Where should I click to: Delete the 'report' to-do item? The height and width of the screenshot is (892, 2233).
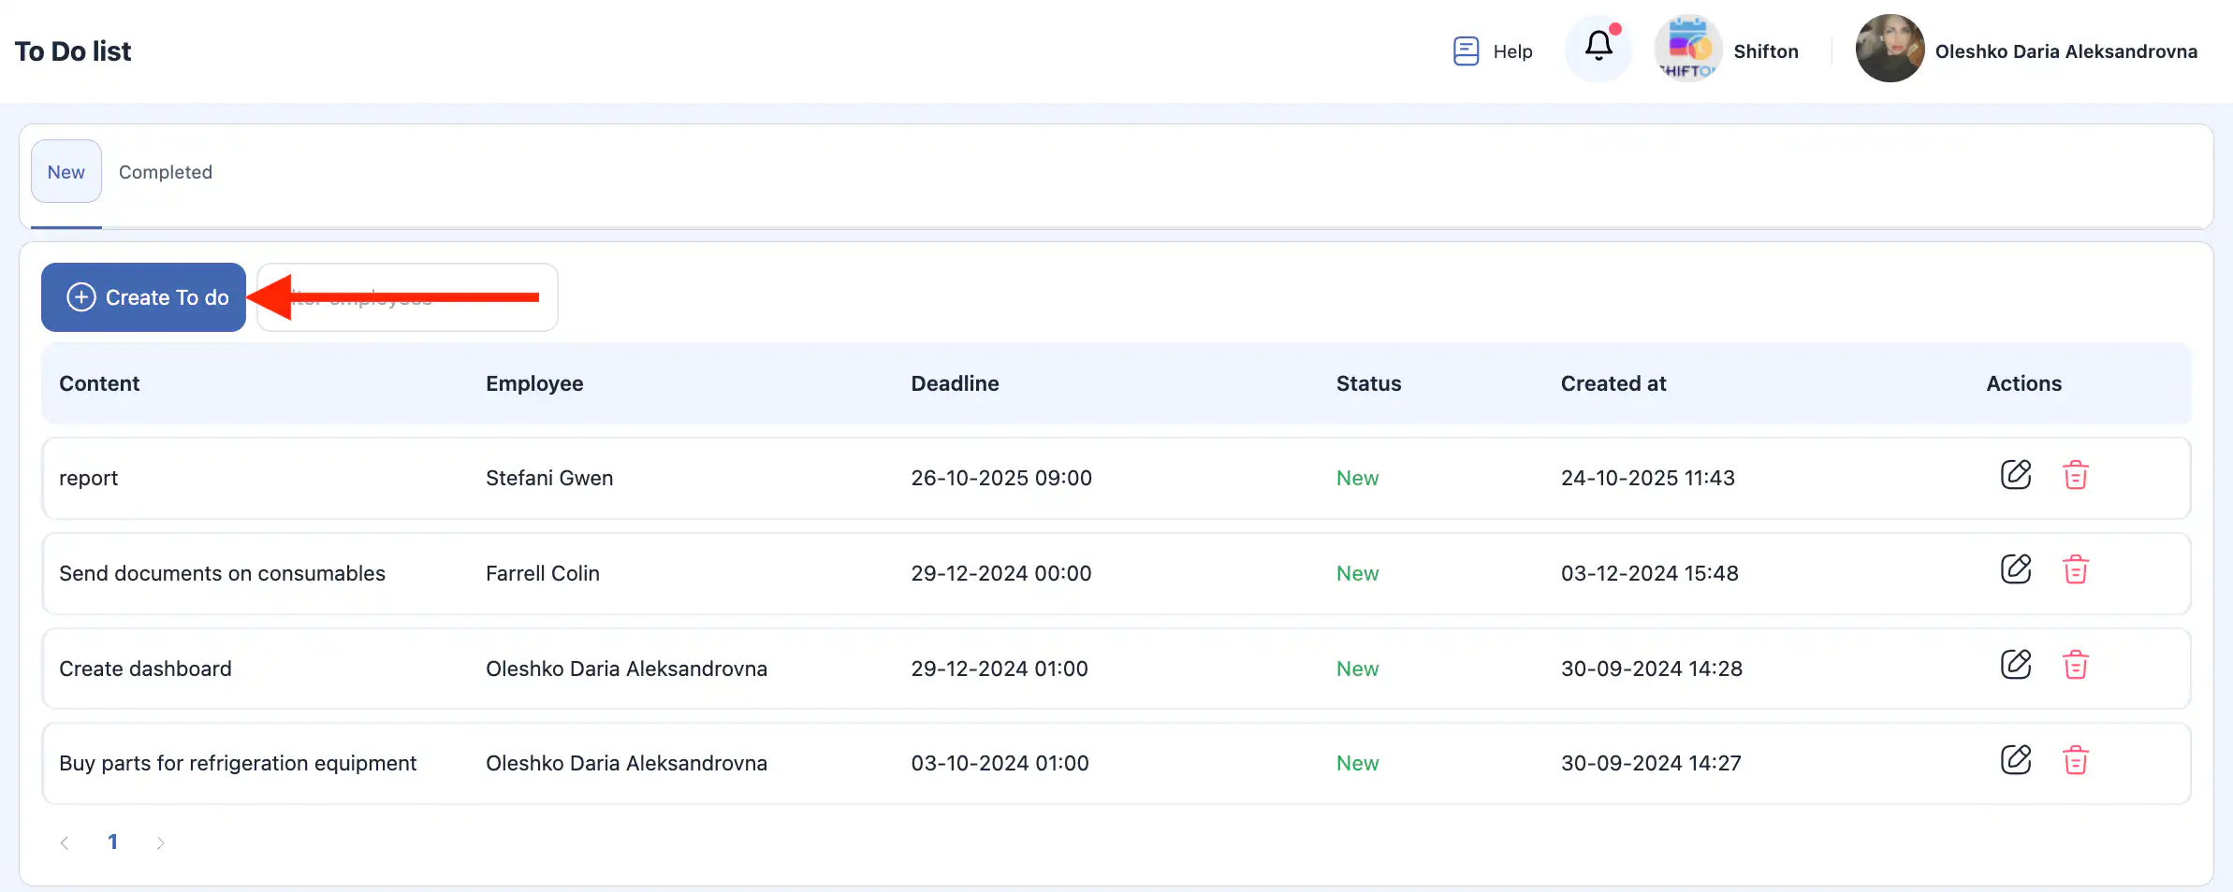pos(2075,475)
